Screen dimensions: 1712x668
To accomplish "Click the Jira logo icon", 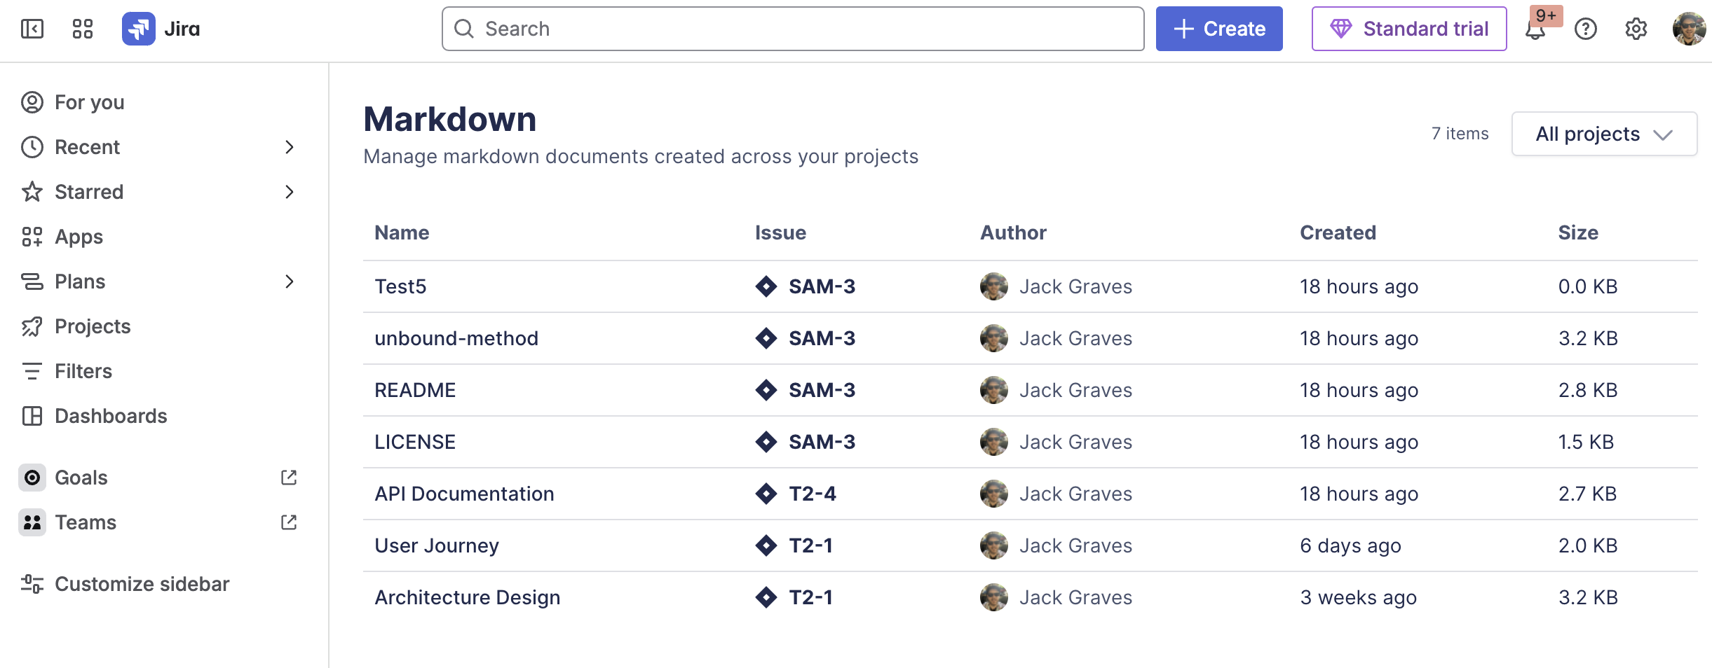I will click(138, 28).
